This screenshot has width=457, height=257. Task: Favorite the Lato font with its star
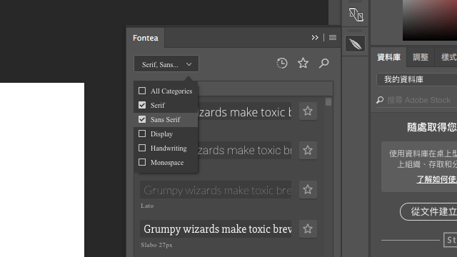click(x=308, y=190)
